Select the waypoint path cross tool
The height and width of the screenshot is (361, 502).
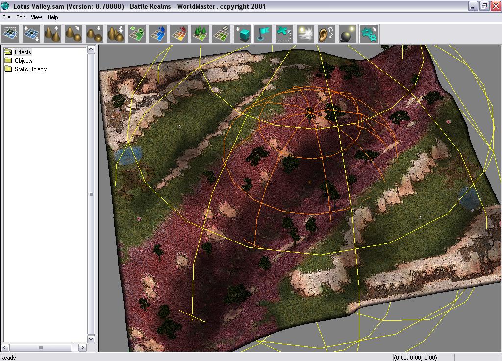(x=284, y=34)
